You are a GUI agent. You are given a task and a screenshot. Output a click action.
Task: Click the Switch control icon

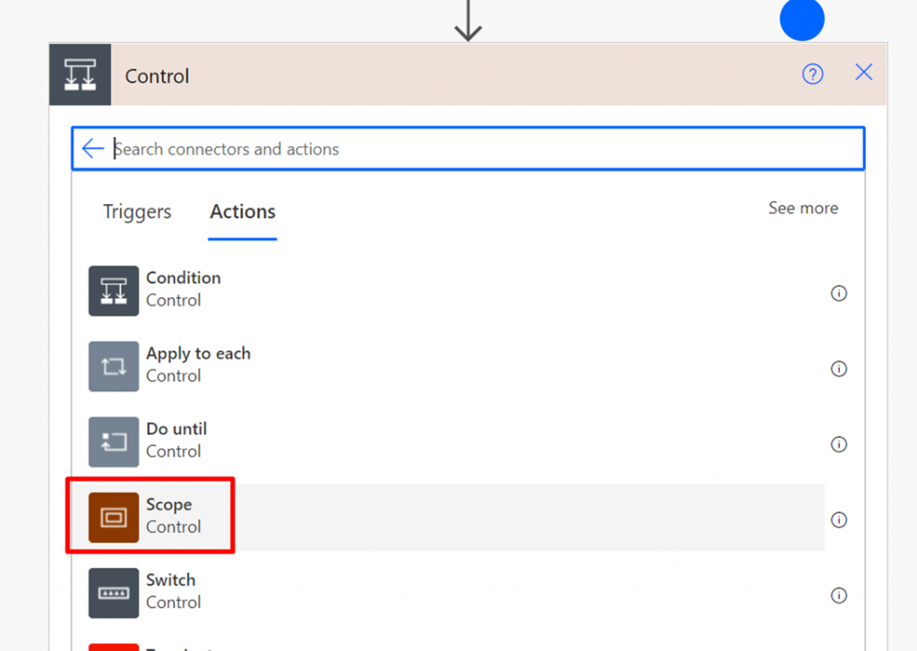[x=114, y=593]
